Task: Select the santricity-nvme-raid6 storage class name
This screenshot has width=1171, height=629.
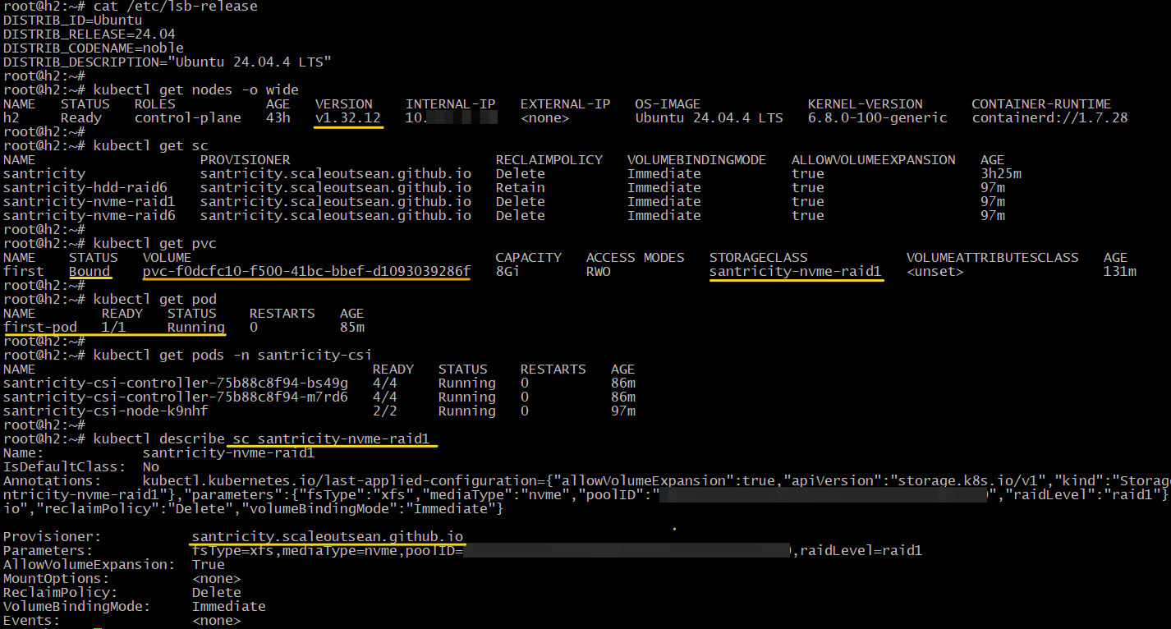Action: click(x=90, y=216)
